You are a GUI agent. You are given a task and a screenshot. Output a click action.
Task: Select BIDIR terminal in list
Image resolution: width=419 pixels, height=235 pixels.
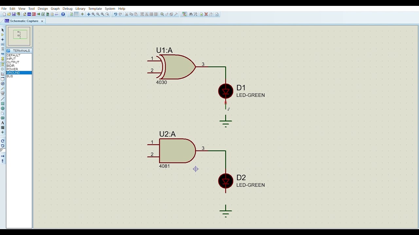(x=19, y=66)
